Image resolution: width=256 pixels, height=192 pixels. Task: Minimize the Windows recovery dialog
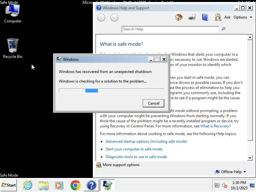[x=151, y=59]
